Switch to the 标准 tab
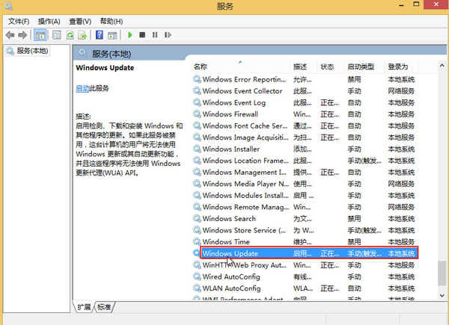449x325 pixels. 104,307
